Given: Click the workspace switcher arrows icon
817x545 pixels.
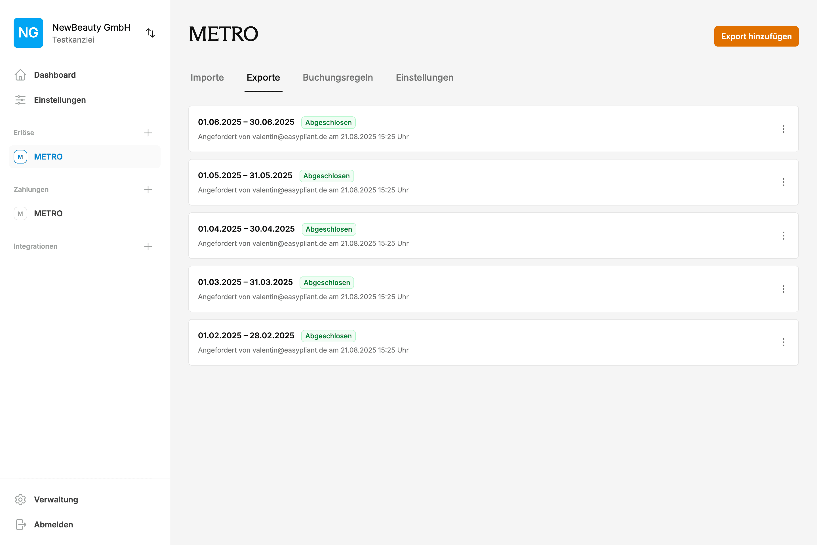Looking at the screenshot, I should coord(150,33).
